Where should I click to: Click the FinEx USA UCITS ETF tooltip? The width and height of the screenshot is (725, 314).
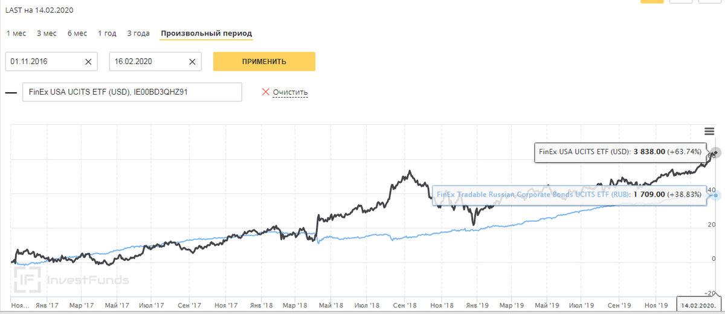621,152
